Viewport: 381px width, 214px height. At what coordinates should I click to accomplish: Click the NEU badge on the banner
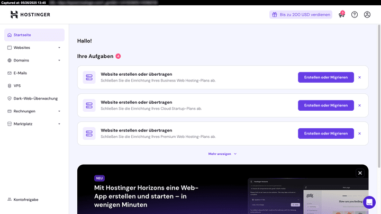coord(99,179)
